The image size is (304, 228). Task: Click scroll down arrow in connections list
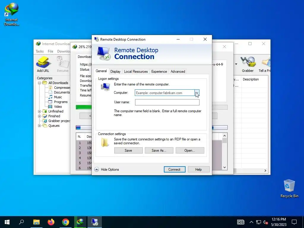[224, 167]
